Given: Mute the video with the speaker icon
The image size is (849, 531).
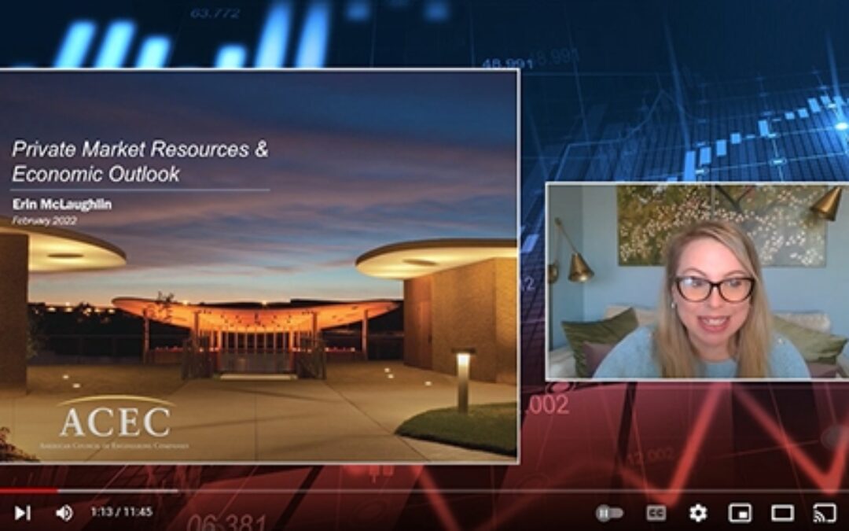Looking at the screenshot, I should pos(64,513).
